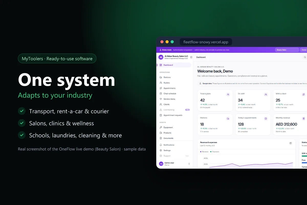
Task: Click the Stations card value 18
Action: [x=202, y=124]
